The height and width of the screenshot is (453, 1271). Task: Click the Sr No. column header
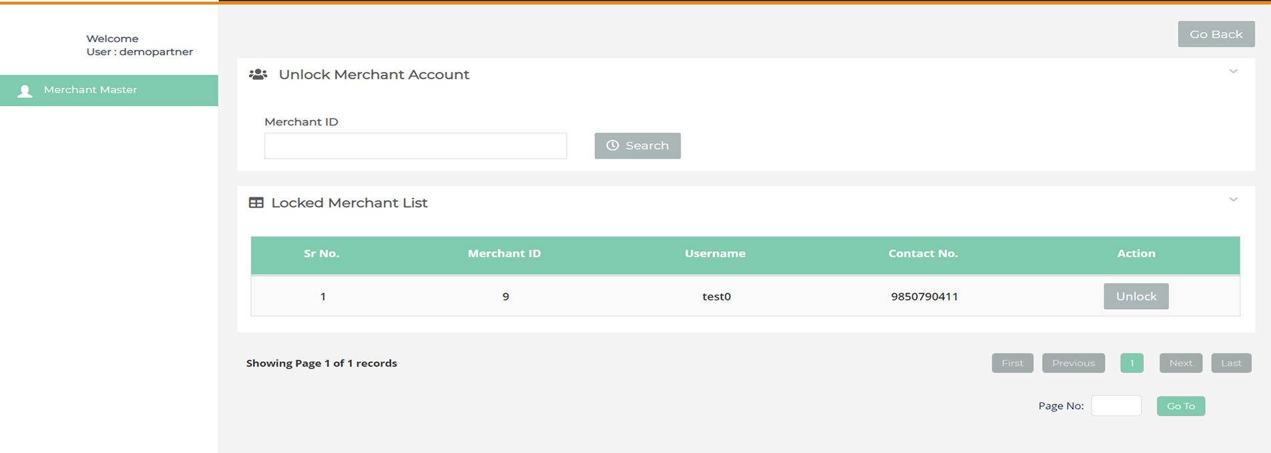point(321,254)
